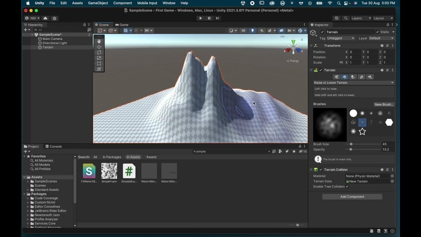421x237 pixels.
Task: Toggle scene lighting with the lightbulb icon
Action: (253, 31)
